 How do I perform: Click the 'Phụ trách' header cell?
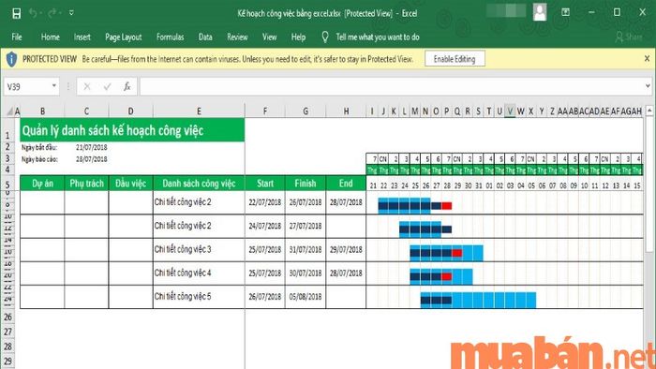point(86,184)
